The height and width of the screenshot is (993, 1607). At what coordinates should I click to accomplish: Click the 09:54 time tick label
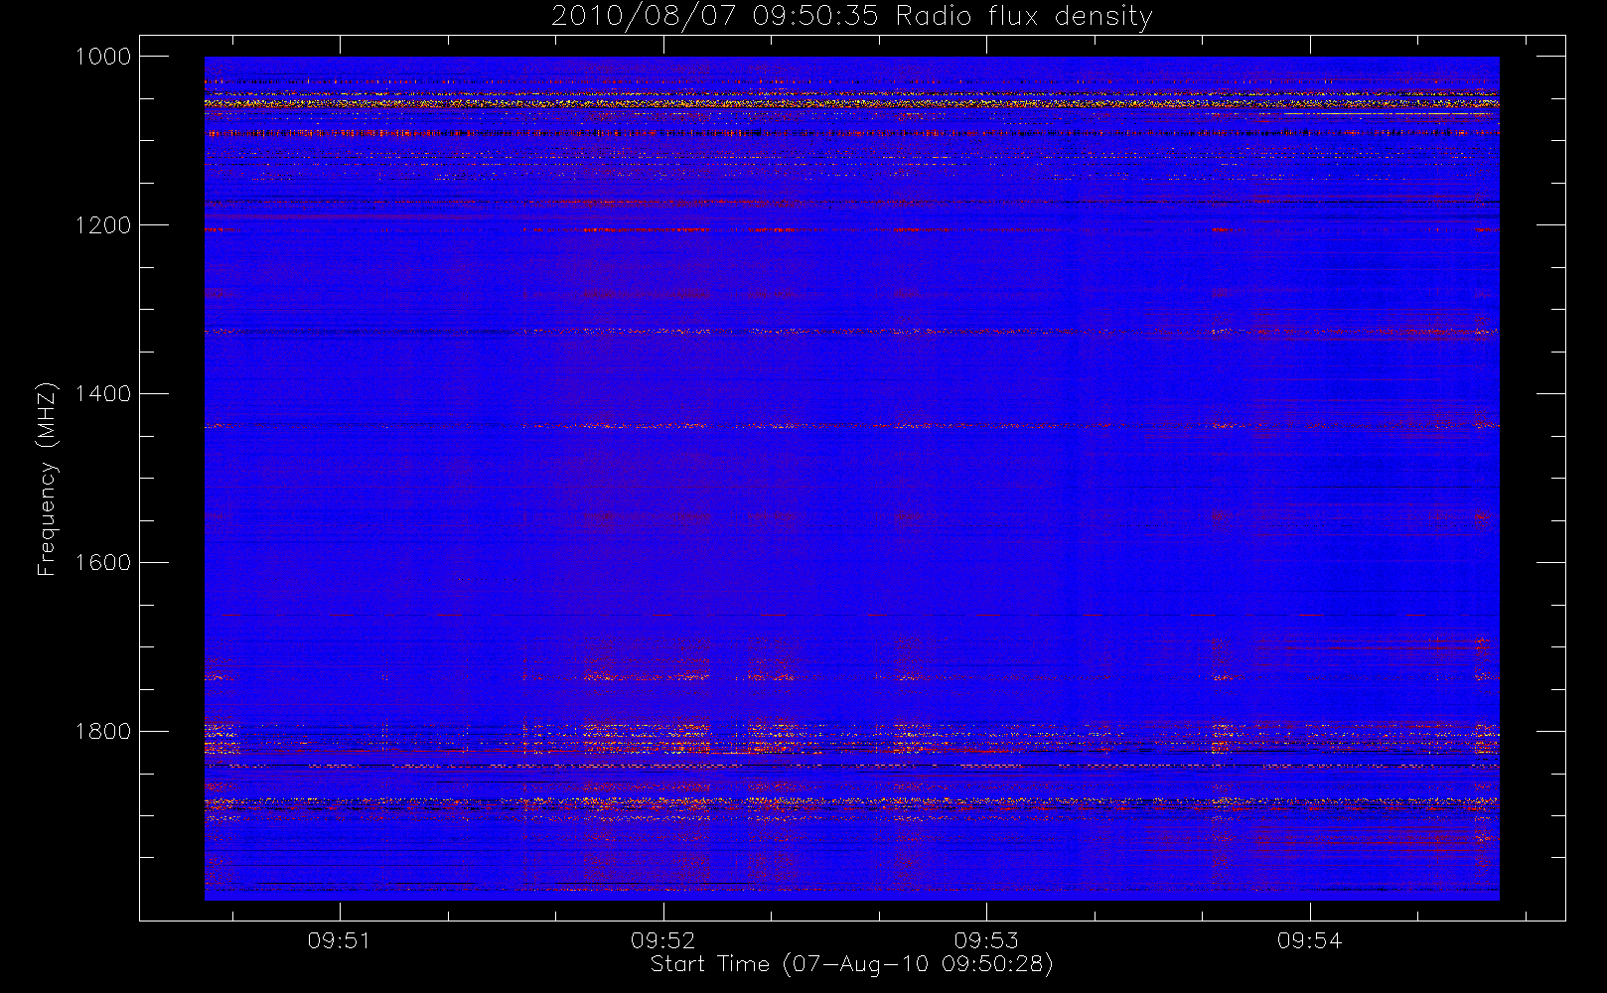[x=1309, y=940]
